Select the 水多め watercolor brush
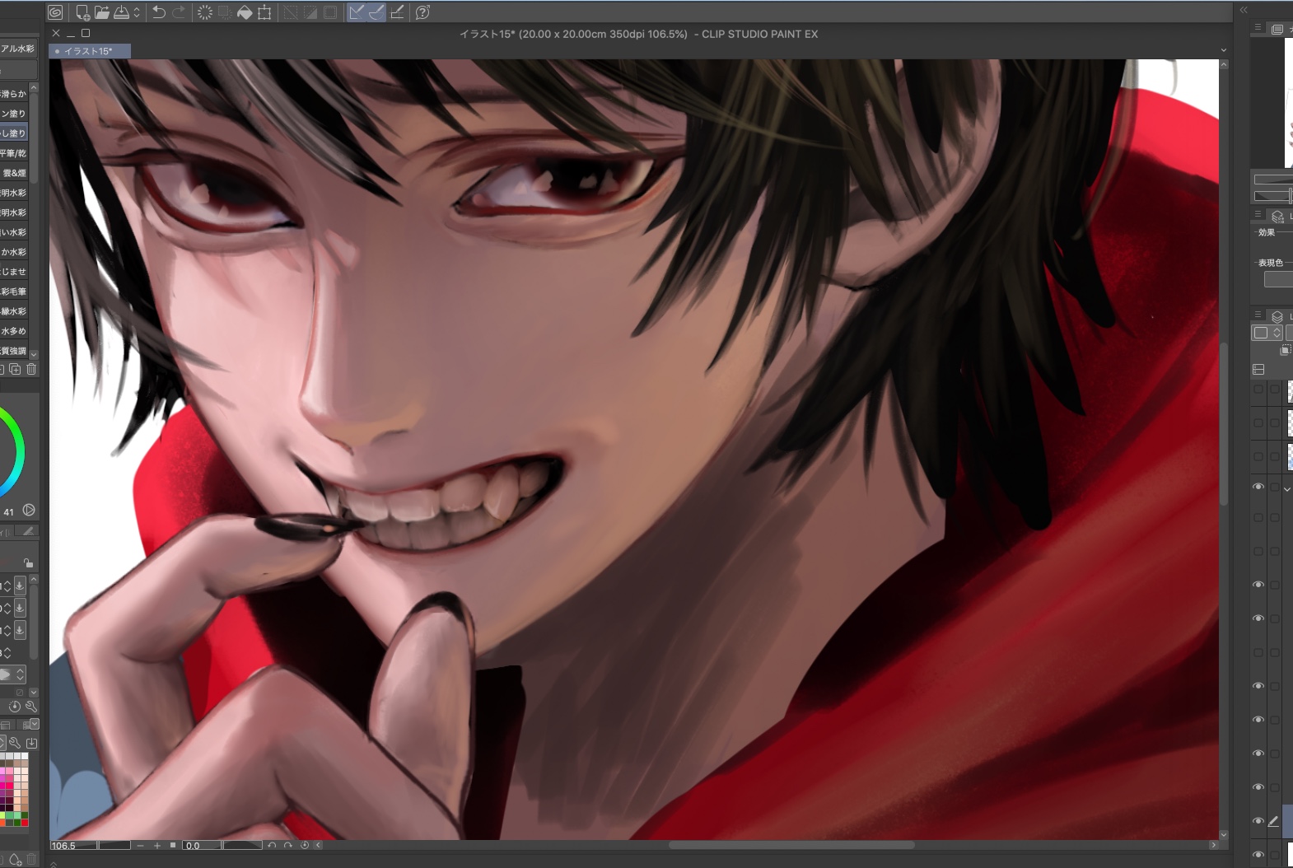 point(14,331)
